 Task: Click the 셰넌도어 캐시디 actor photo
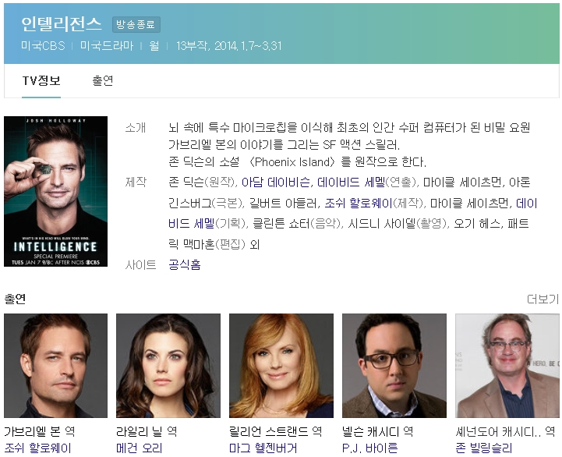[507, 366]
